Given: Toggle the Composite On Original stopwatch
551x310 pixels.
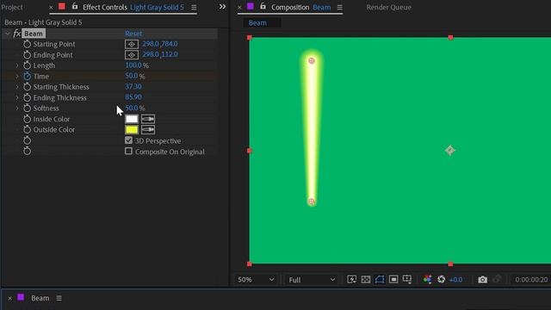Looking at the screenshot, I should pos(27,152).
